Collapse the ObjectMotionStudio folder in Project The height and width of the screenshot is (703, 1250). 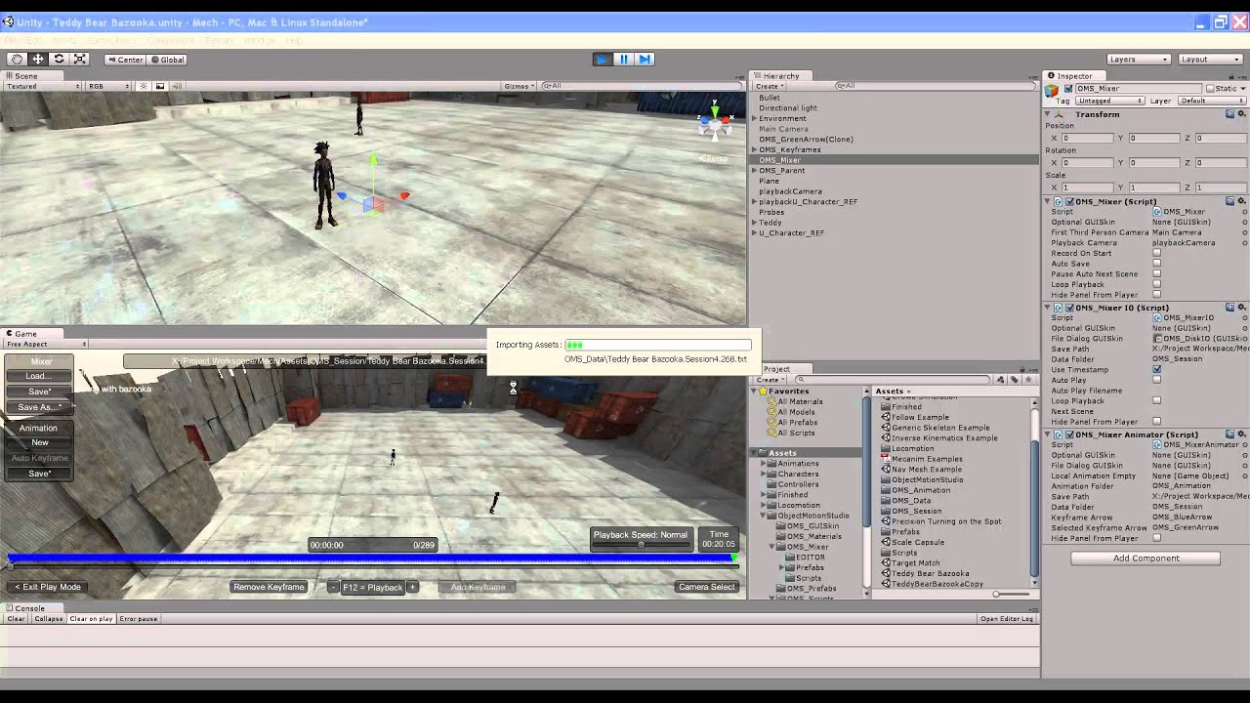(764, 516)
